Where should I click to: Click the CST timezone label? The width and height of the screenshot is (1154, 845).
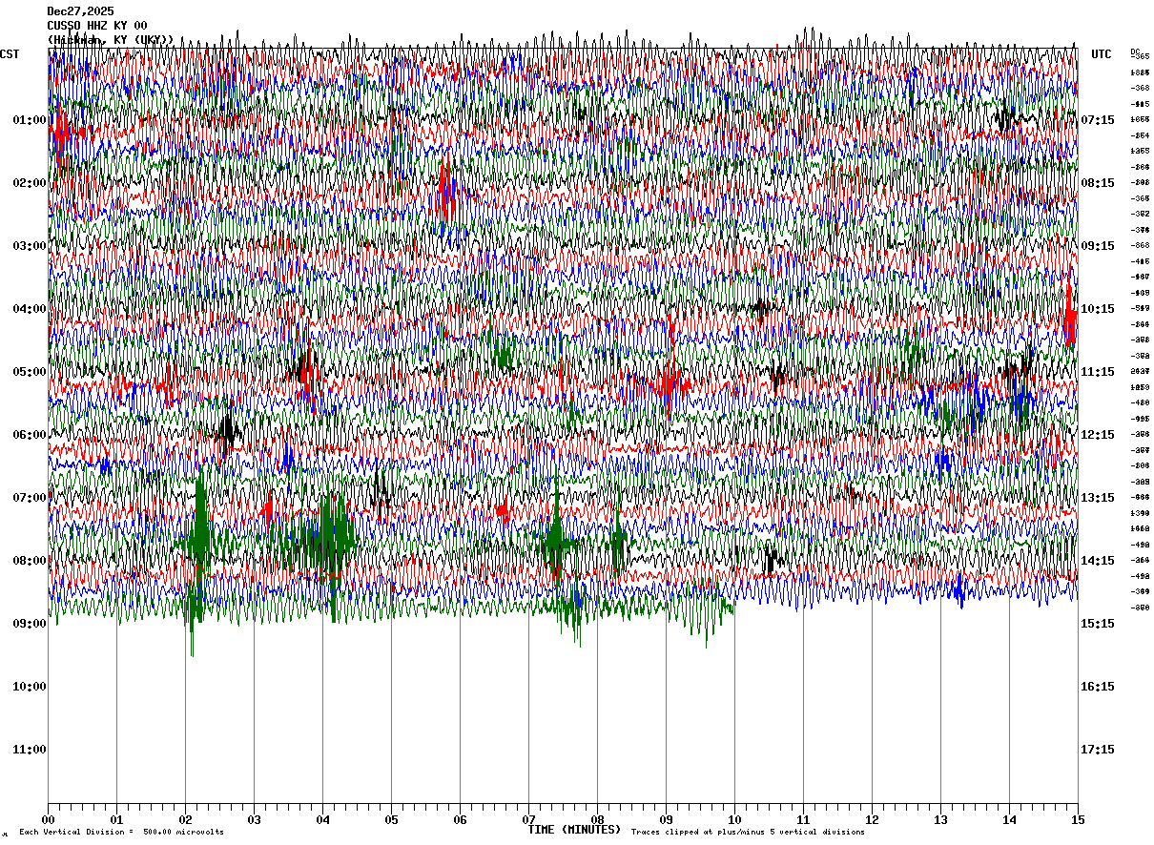click(10, 54)
